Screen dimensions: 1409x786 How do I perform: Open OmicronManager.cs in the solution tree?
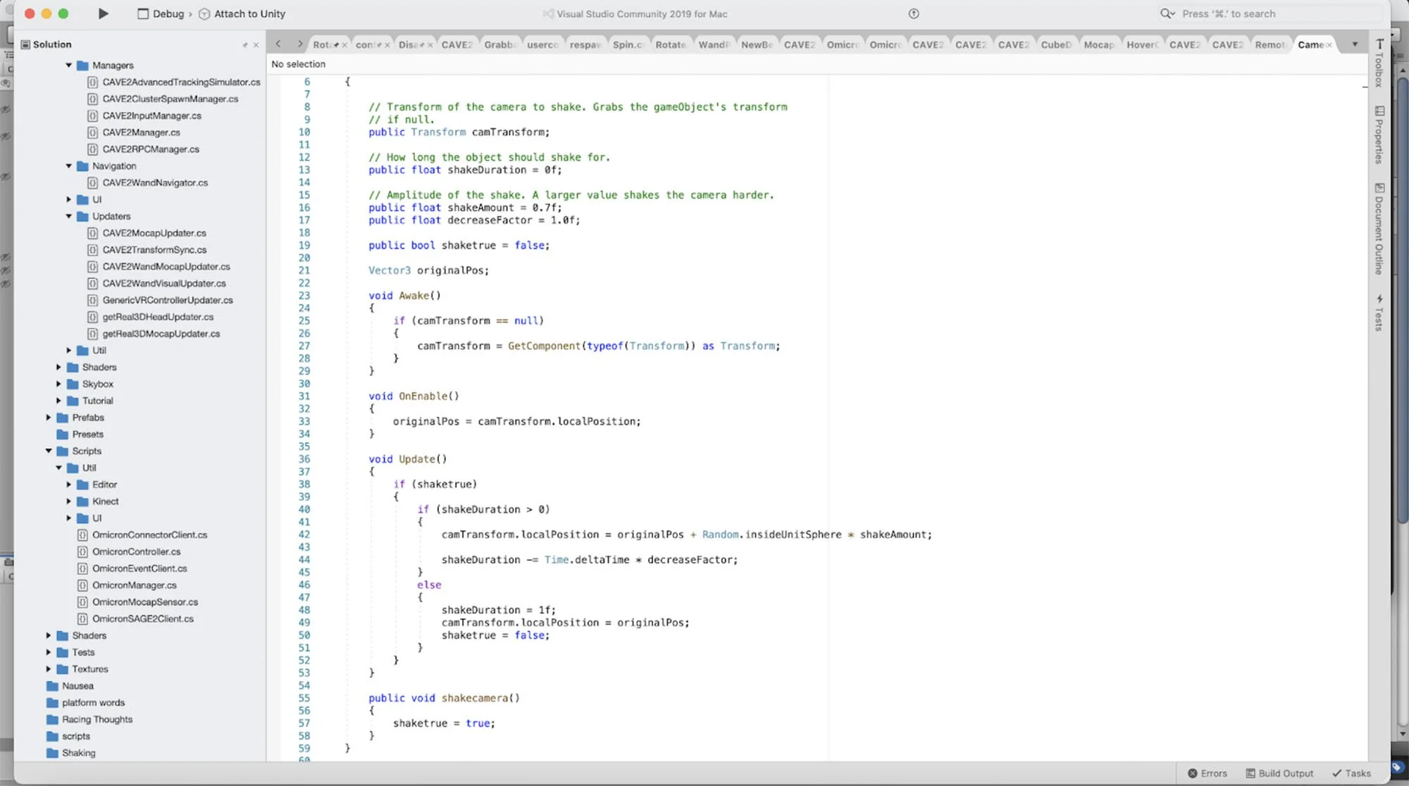click(134, 585)
